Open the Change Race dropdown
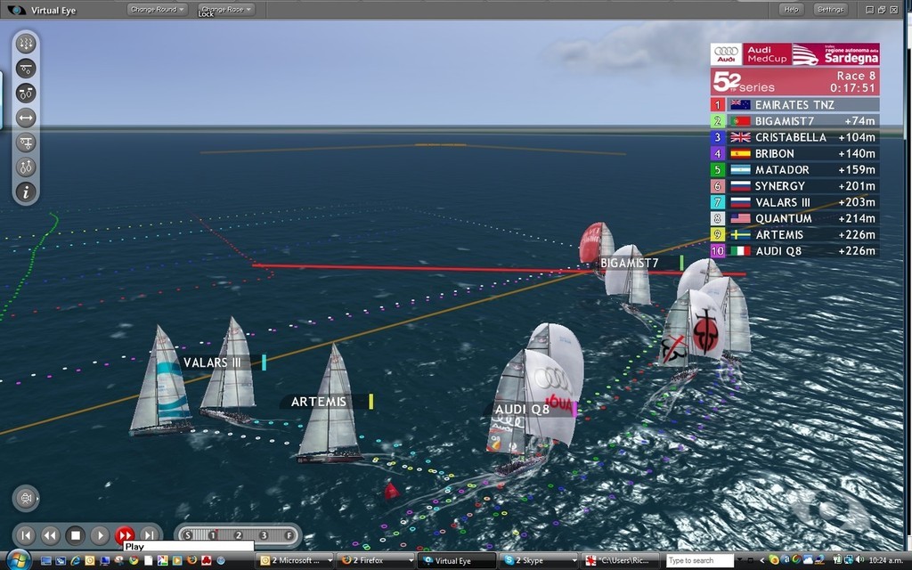The image size is (912, 570). tap(227, 9)
